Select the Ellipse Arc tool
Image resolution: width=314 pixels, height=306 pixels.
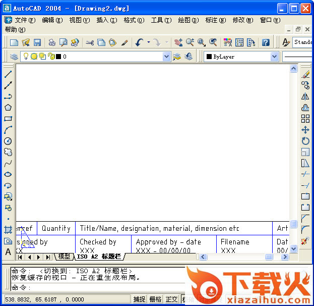8,185
